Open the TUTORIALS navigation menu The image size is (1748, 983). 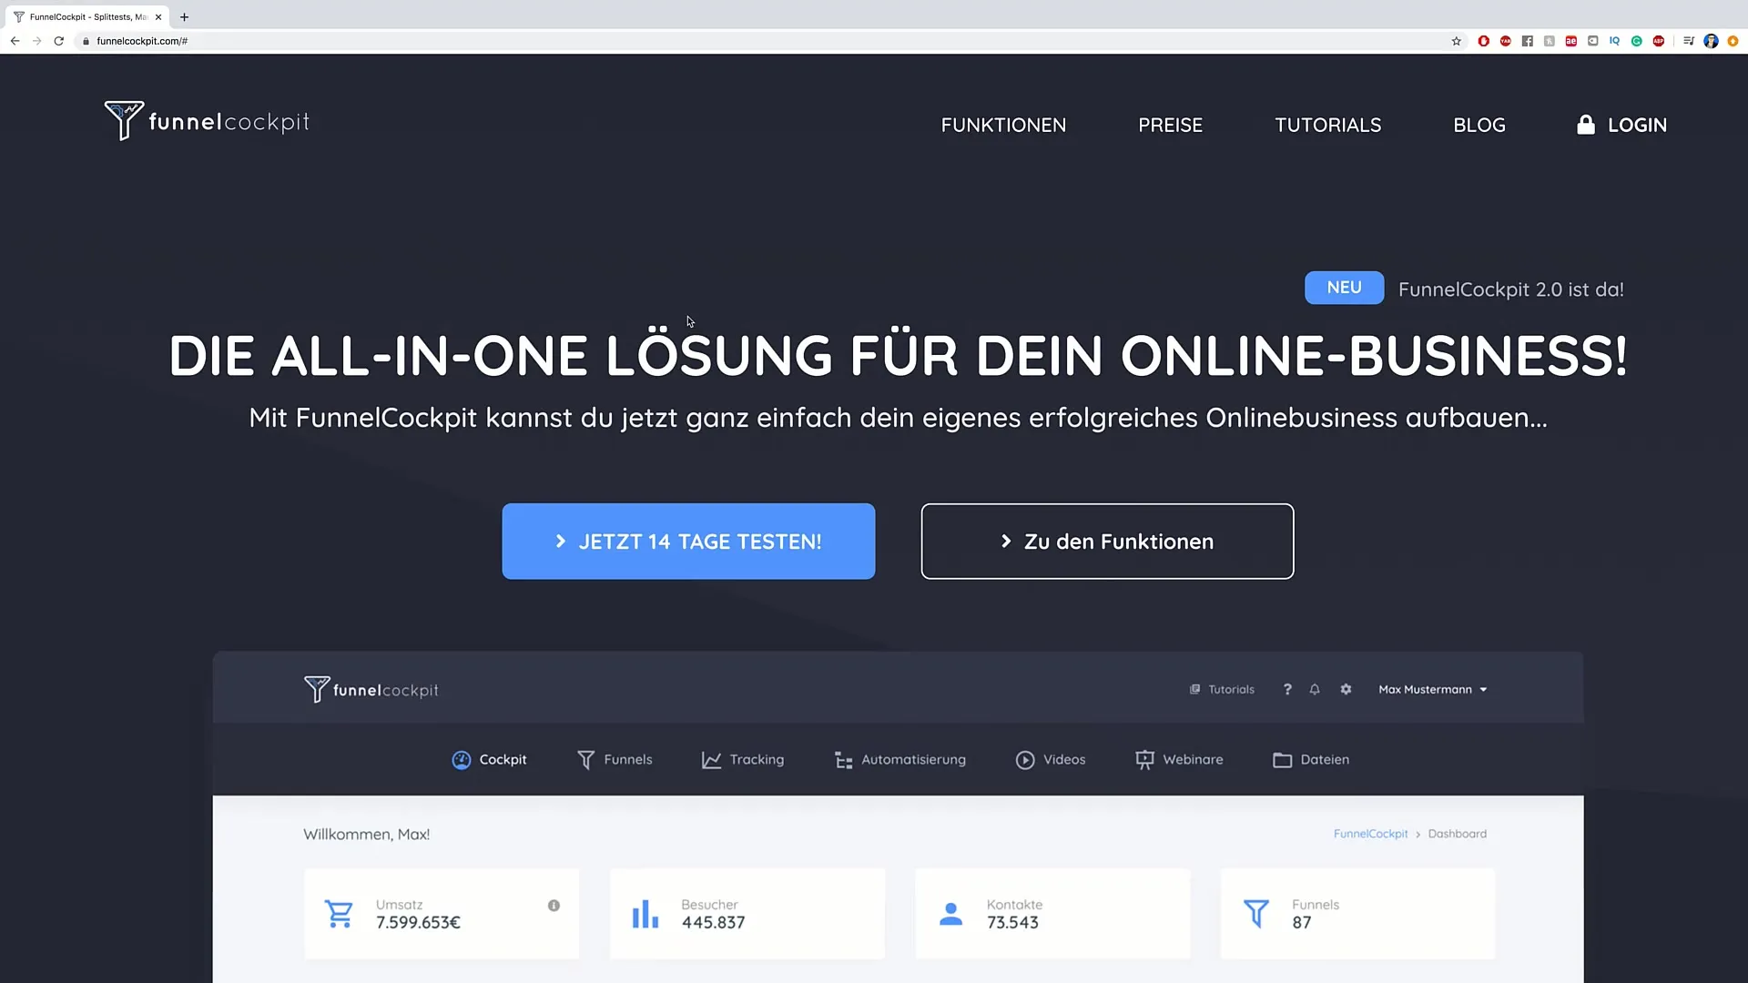(x=1327, y=125)
